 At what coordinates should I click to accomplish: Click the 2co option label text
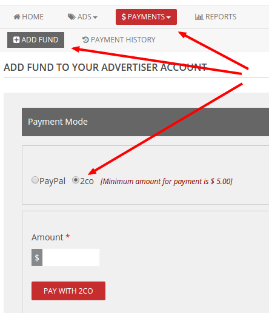tap(87, 181)
